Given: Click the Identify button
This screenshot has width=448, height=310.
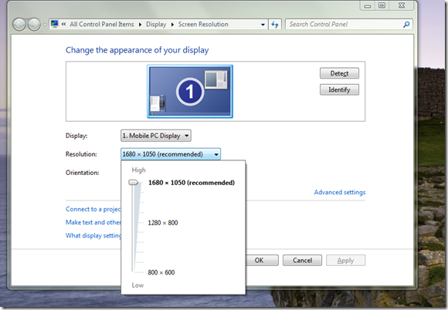Looking at the screenshot, I should pyautogui.click(x=339, y=89).
